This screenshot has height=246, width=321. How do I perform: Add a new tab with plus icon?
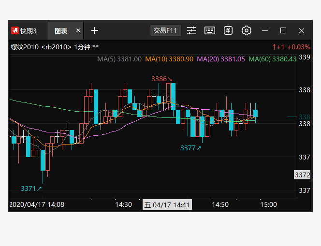95,31
